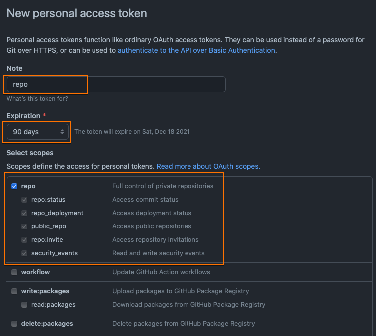The image size is (376, 336).
Task: Click the expiration dropdown arrows icon
Action: coord(62,132)
